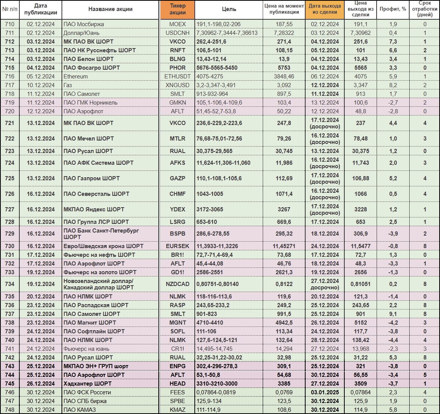Select row number 748
The width and height of the screenshot is (440, 414).
coord(10,409)
